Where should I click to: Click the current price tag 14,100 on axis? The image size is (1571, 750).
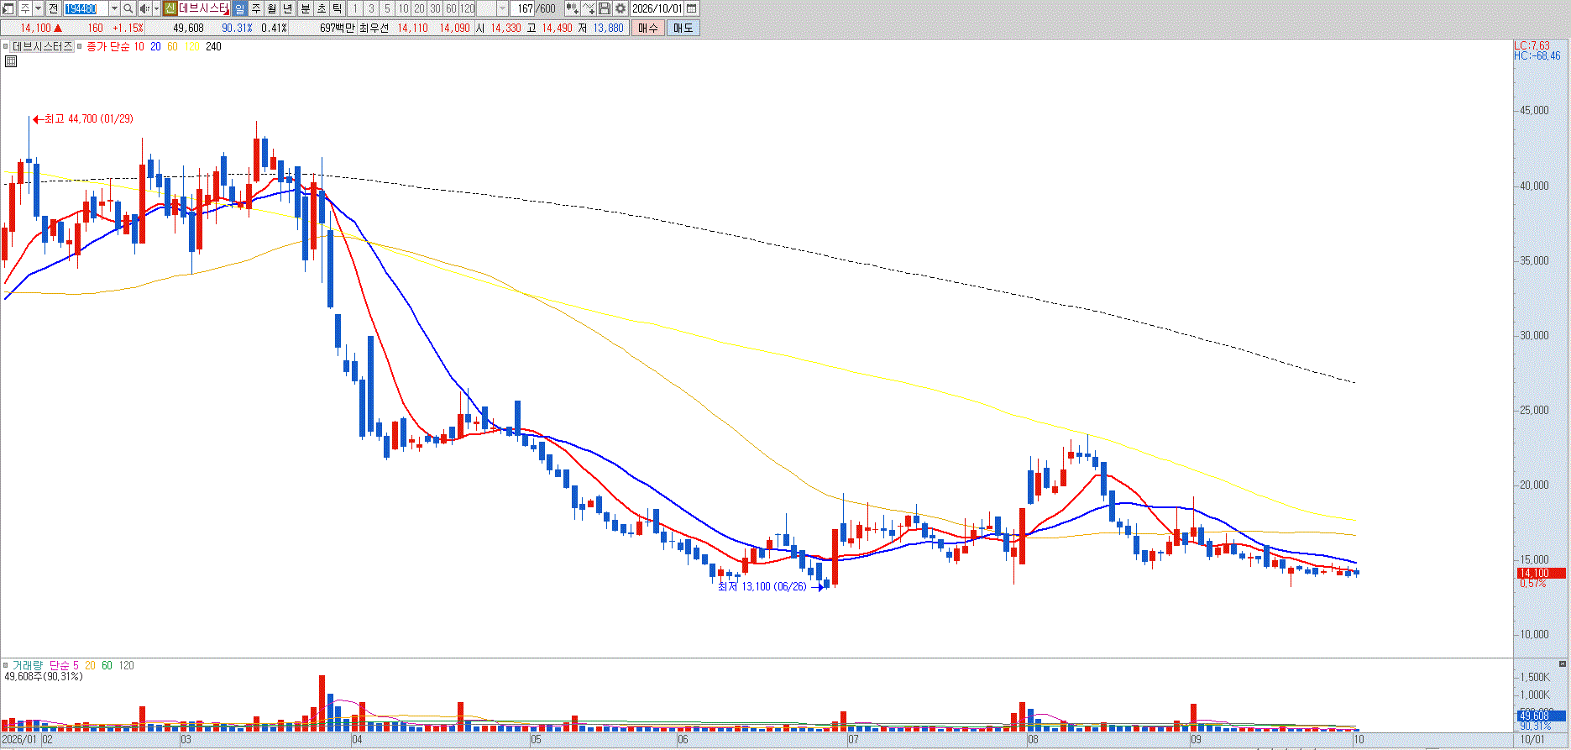tap(1541, 573)
